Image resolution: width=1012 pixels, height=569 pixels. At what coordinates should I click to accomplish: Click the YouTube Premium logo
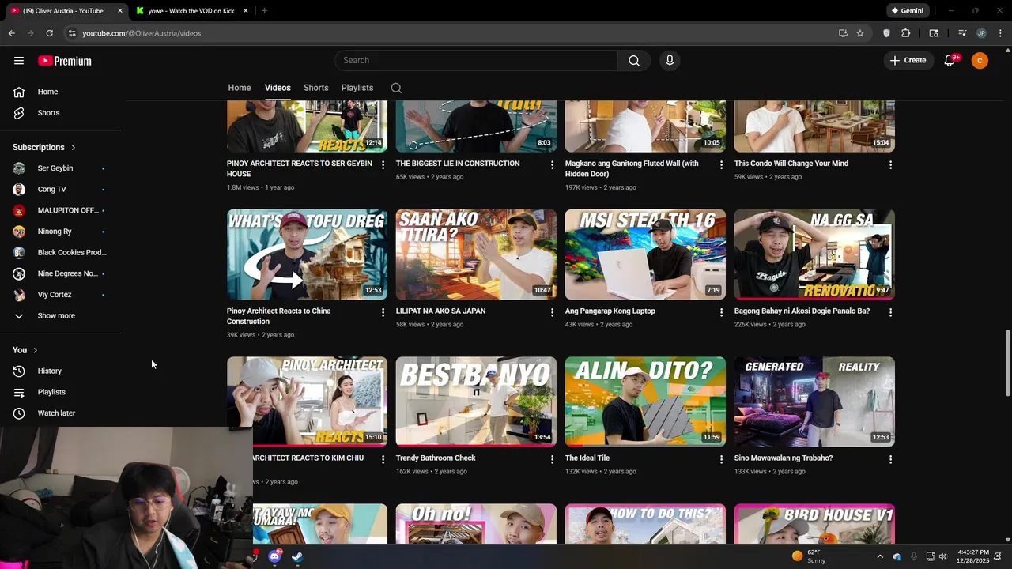[x=65, y=61]
